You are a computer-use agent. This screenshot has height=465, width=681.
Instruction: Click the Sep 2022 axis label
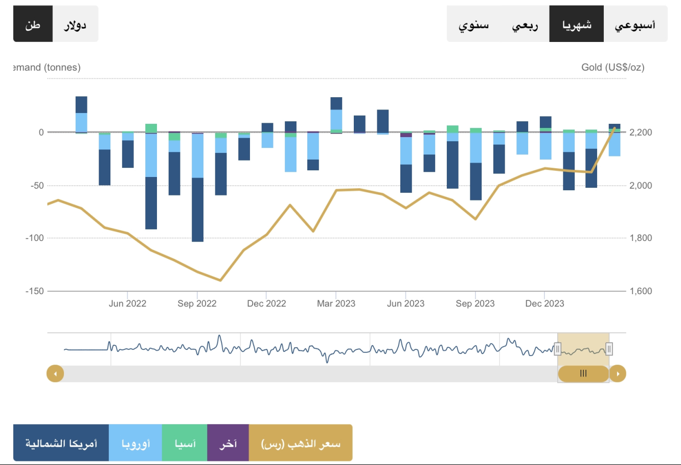pos(197,303)
